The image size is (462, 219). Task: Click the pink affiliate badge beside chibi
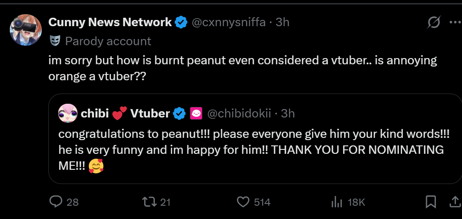click(196, 113)
